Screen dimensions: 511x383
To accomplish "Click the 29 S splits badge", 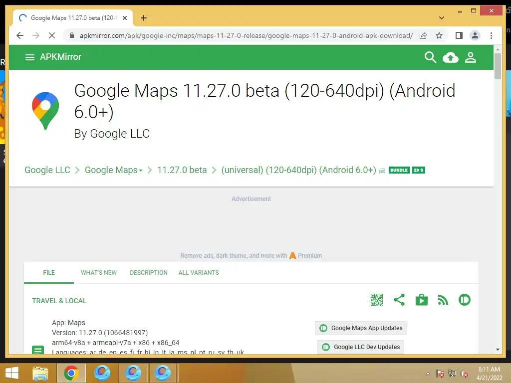I will tap(419, 170).
